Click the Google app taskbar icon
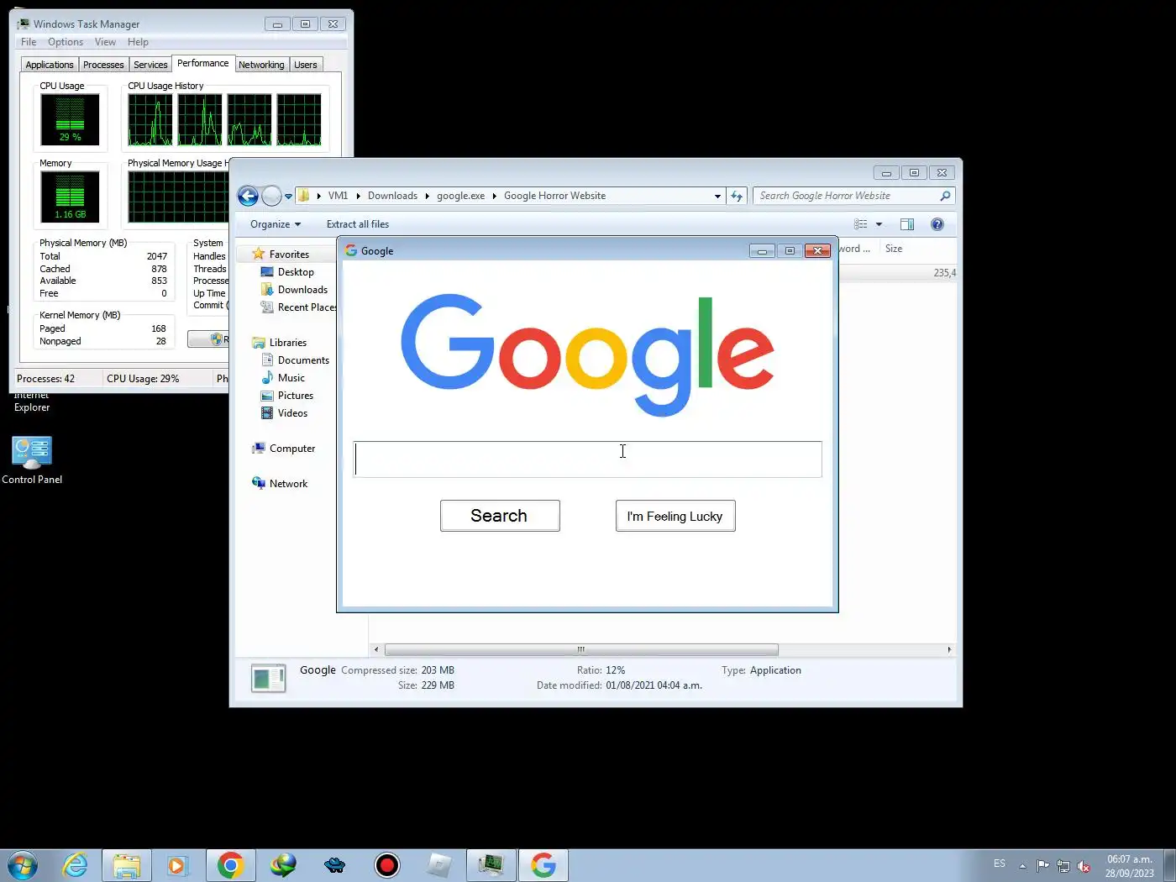The height and width of the screenshot is (882, 1176). [543, 865]
